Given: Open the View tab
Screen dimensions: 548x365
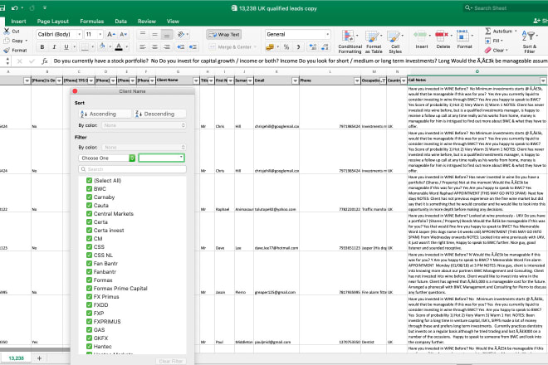Looking at the screenshot, I should (x=173, y=22).
